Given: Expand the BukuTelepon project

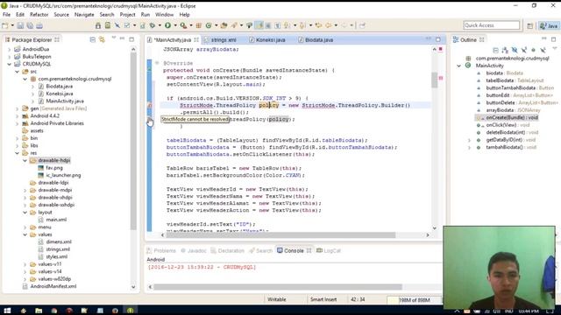Looking at the screenshot, I should [x=10, y=57].
